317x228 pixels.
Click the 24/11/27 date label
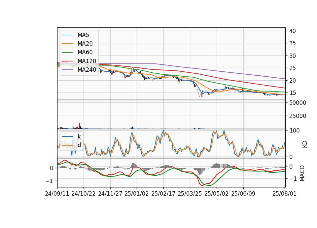[110, 194]
